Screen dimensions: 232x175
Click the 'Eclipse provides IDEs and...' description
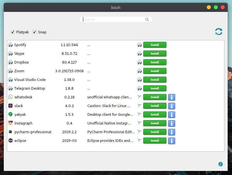(110, 141)
